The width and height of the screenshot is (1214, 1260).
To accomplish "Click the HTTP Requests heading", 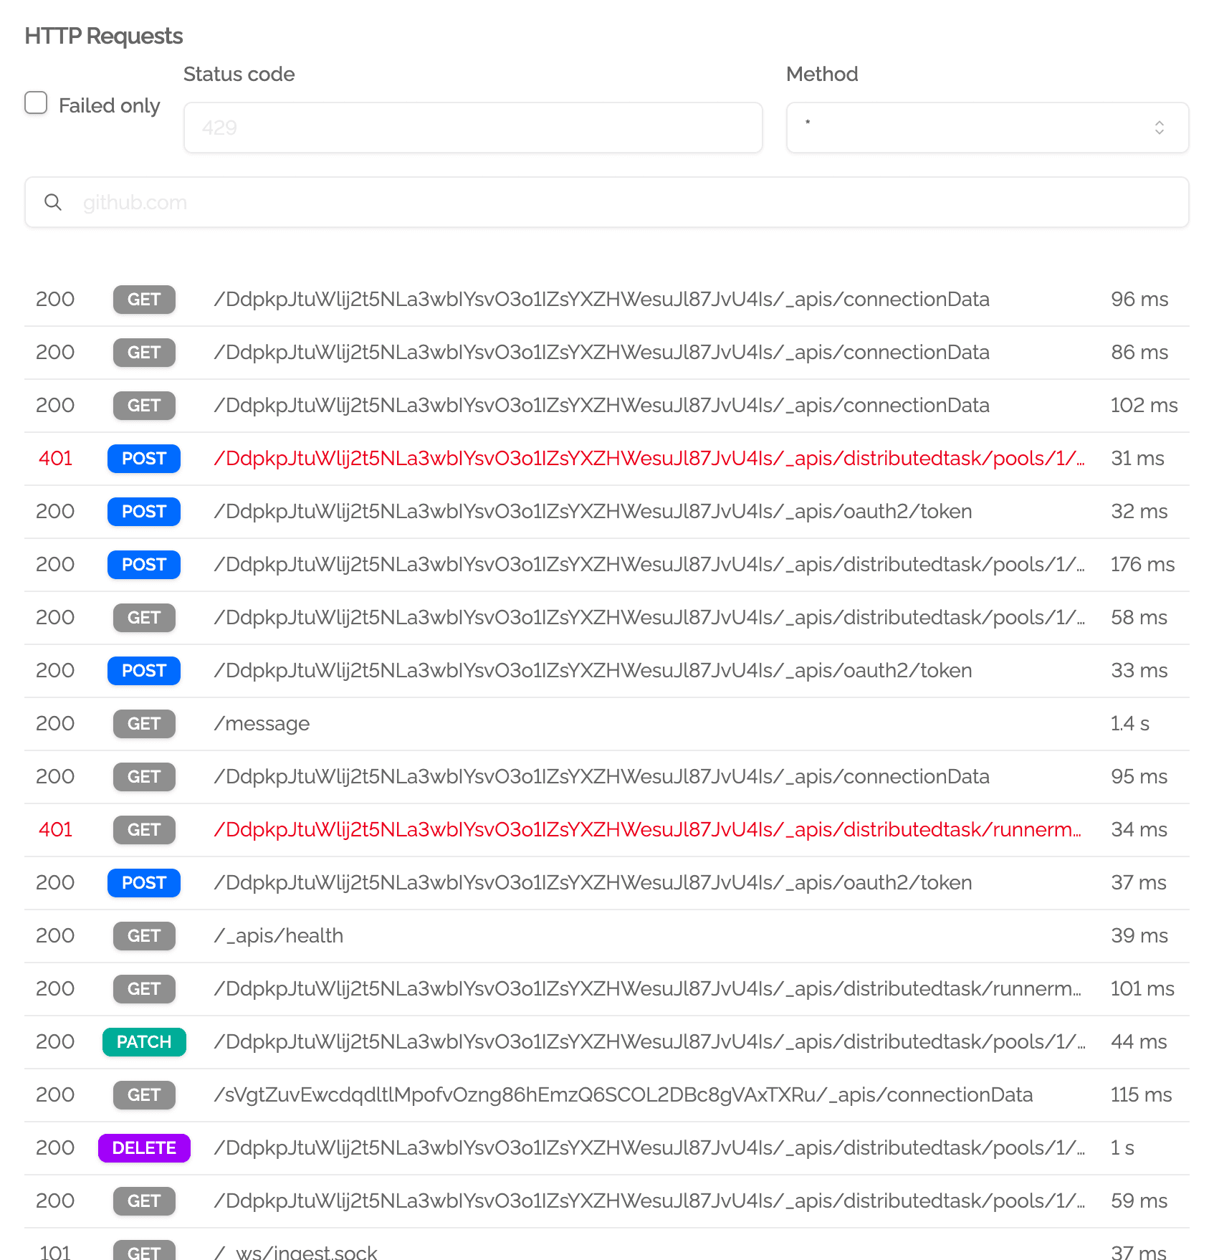I will 103,35.
